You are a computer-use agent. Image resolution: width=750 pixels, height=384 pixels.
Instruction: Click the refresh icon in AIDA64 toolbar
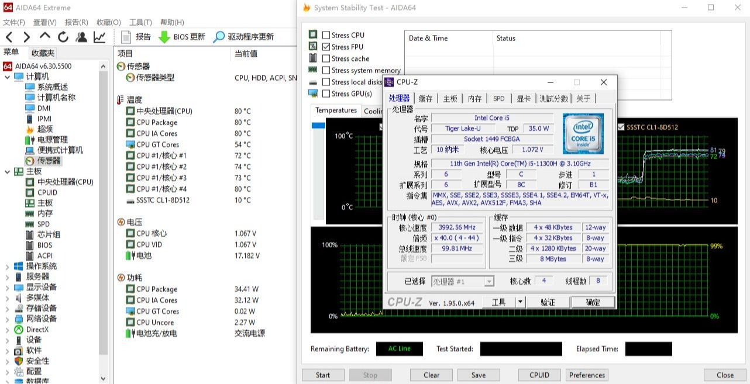pyautogui.click(x=63, y=37)
